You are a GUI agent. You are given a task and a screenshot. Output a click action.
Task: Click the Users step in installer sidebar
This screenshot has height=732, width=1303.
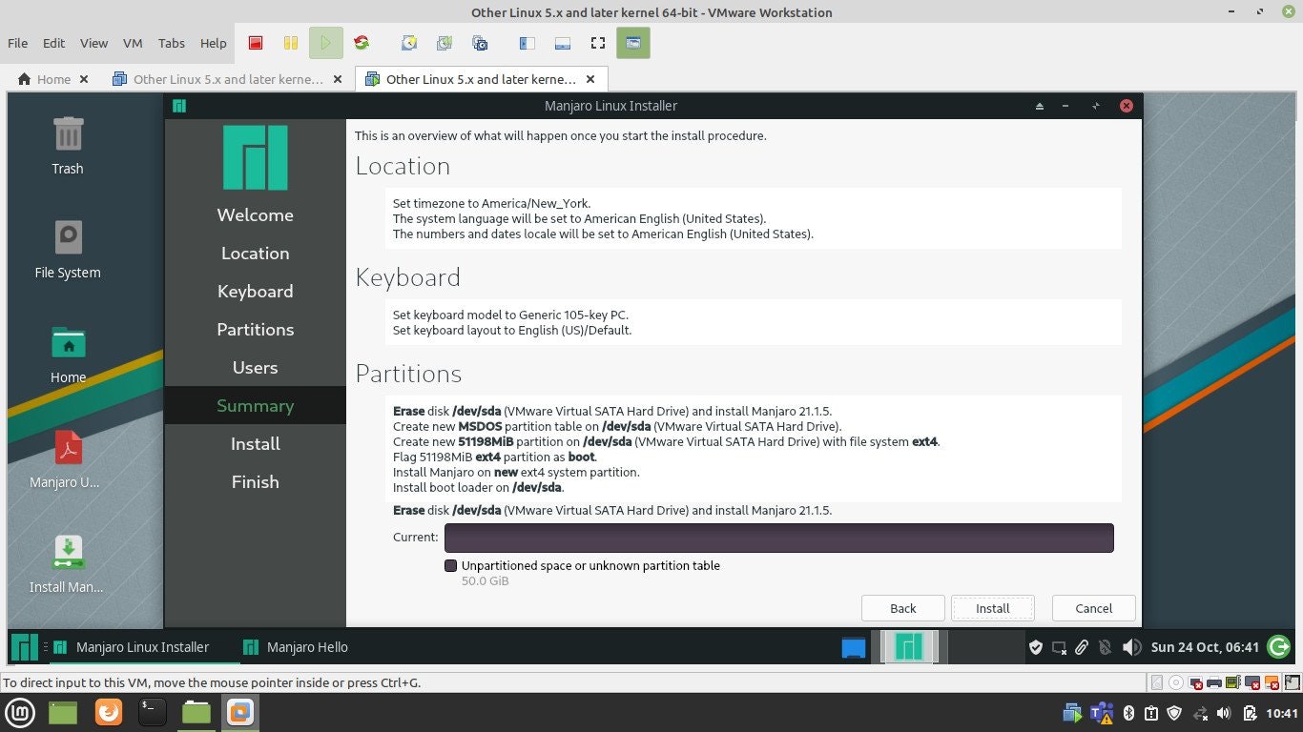pyautogui.click(x=255, y=368)
